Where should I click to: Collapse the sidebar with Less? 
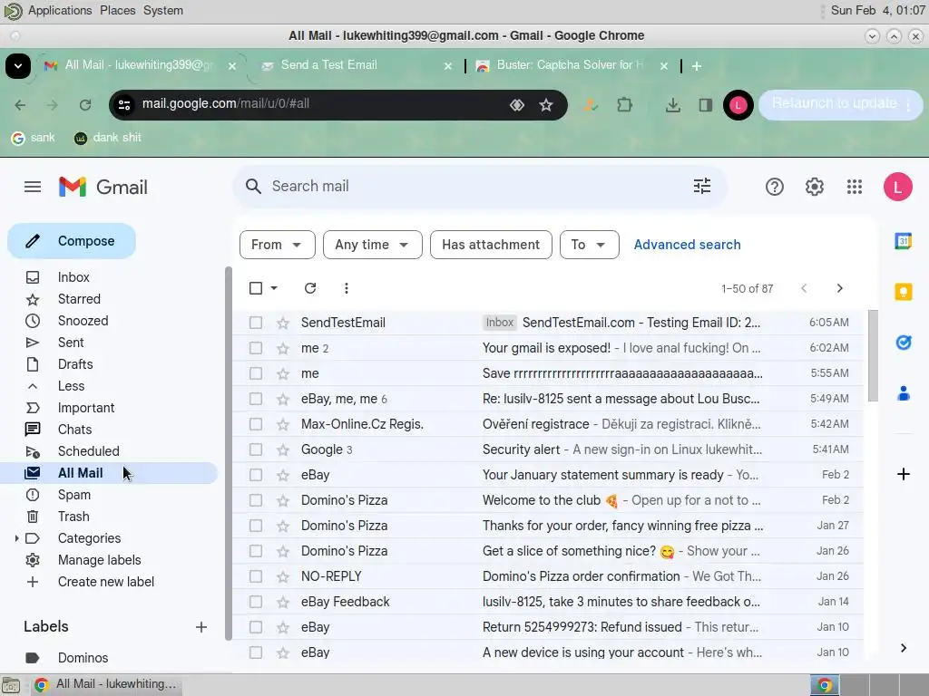click(x=71, y=386)
